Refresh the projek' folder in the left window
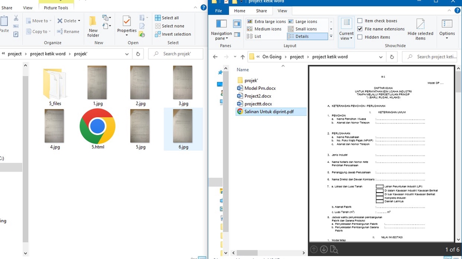462x259 pixels. (138, 54)
